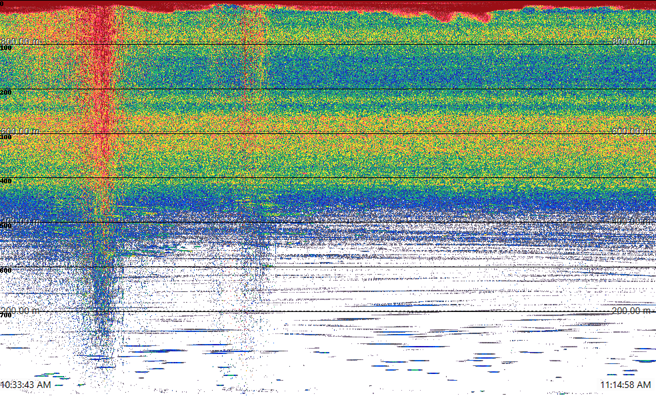The width and height of the screenshot is (656, 396).
Task: Click the 10:33:43 AM start timestamp
Action: (x=25, y=385)
